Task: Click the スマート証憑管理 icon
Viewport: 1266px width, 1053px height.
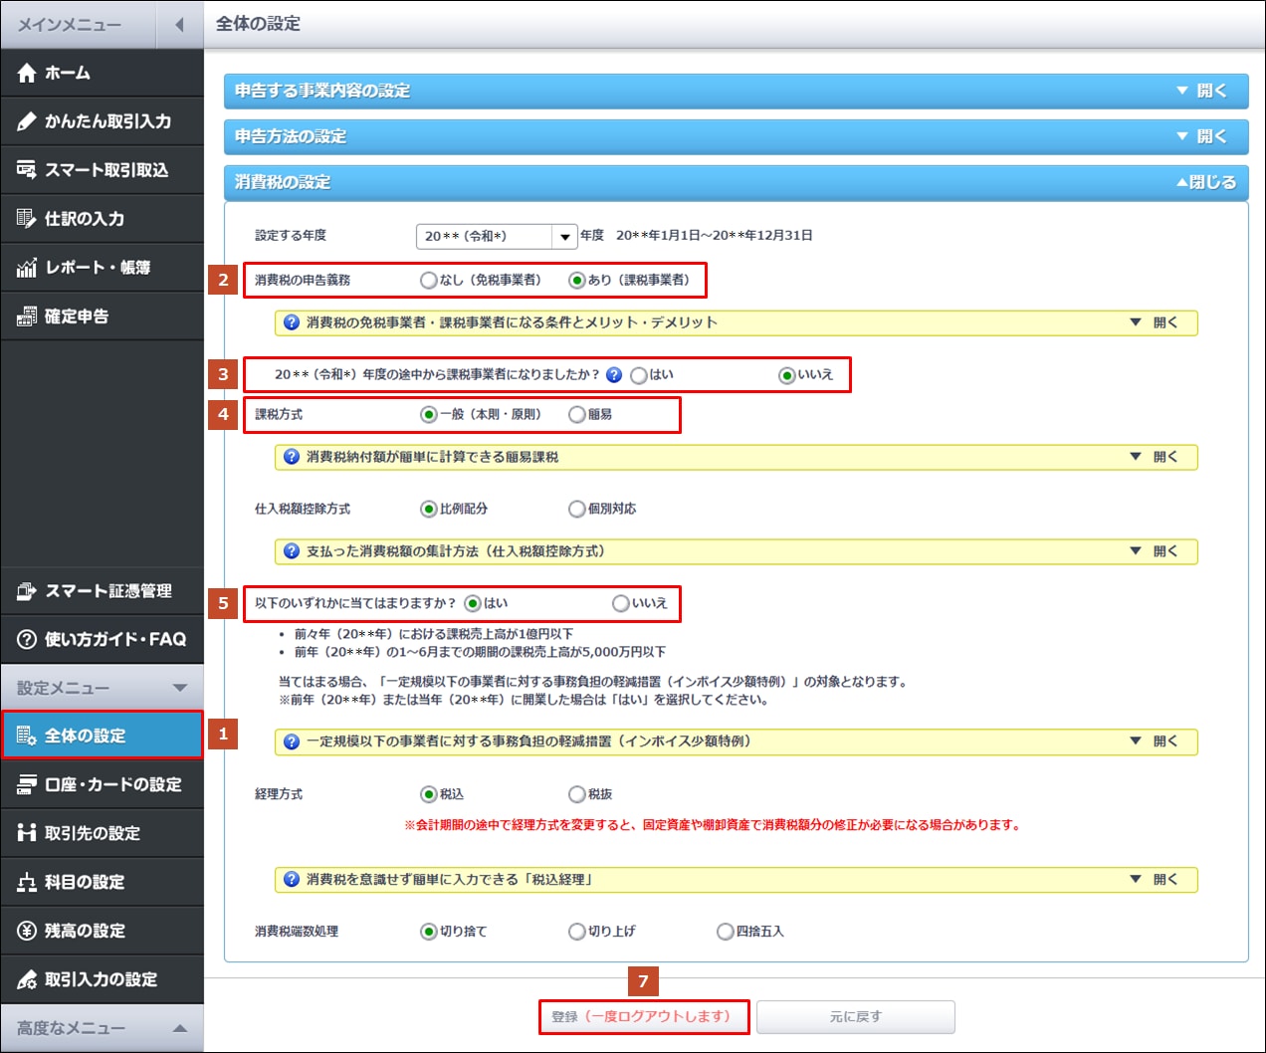Action: (27, 591)
